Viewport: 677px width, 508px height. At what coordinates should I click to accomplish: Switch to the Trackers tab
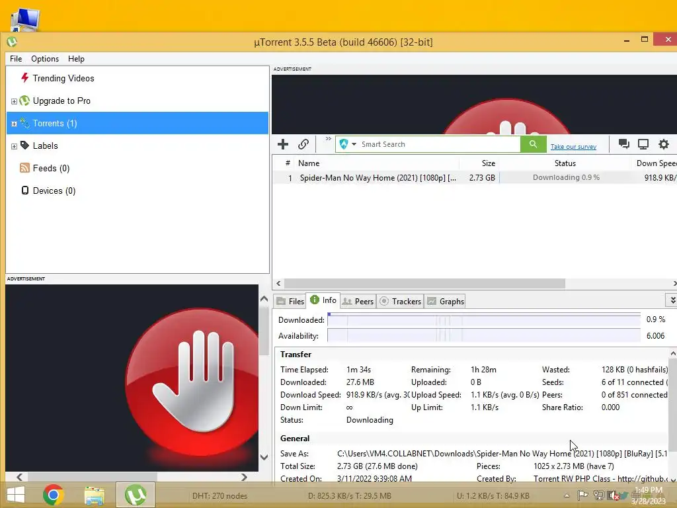400,301
